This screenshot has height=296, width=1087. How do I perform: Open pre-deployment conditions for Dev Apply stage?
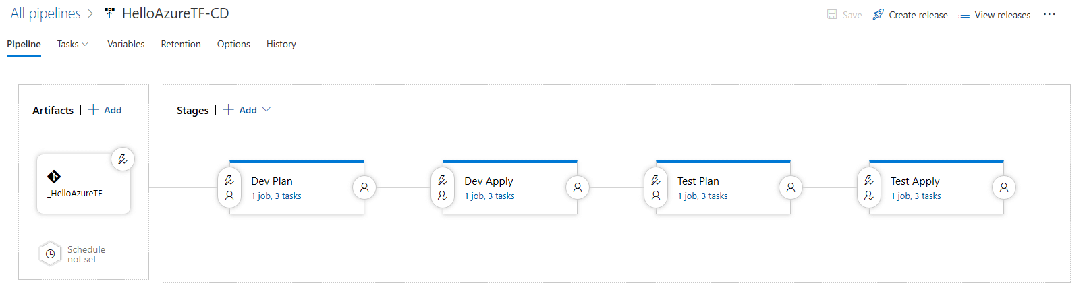443,187
